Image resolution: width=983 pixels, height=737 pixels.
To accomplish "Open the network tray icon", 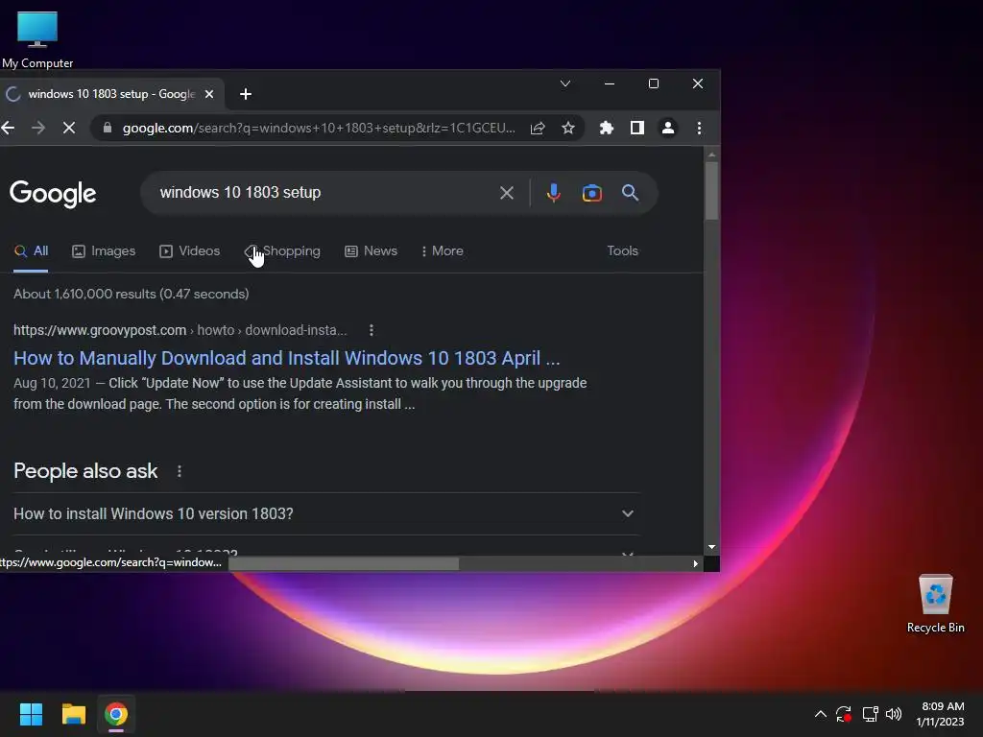I will (x=870, y=714).
